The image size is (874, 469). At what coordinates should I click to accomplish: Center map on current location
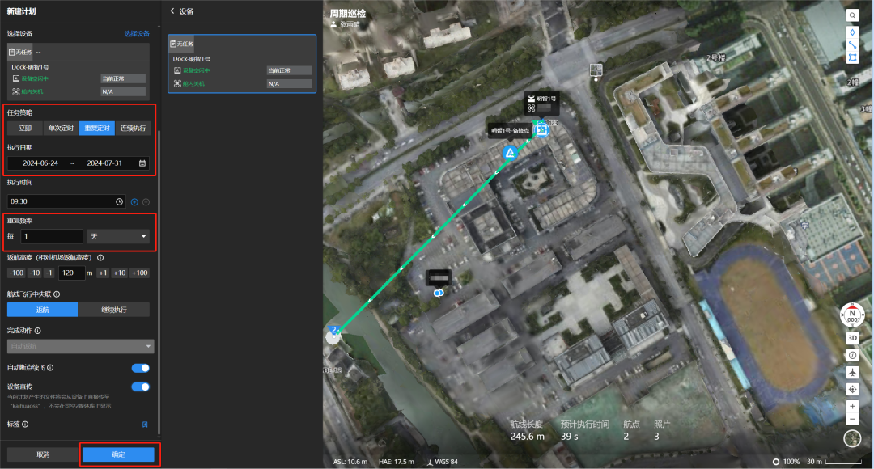point(852,389)
